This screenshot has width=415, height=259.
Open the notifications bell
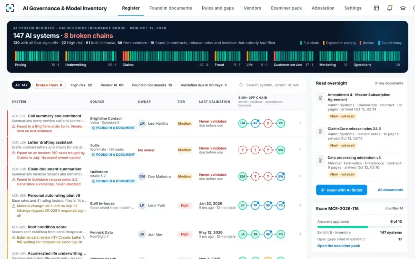coord(390,8)
